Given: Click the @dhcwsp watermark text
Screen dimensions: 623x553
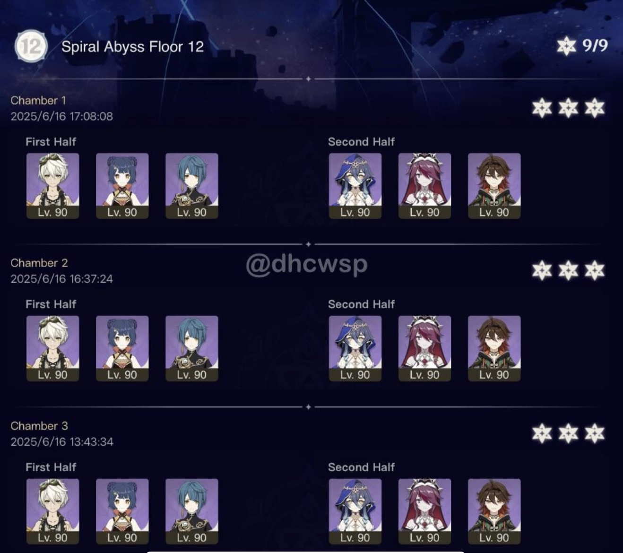Looking at the screenshot, I should pos(307,264).
